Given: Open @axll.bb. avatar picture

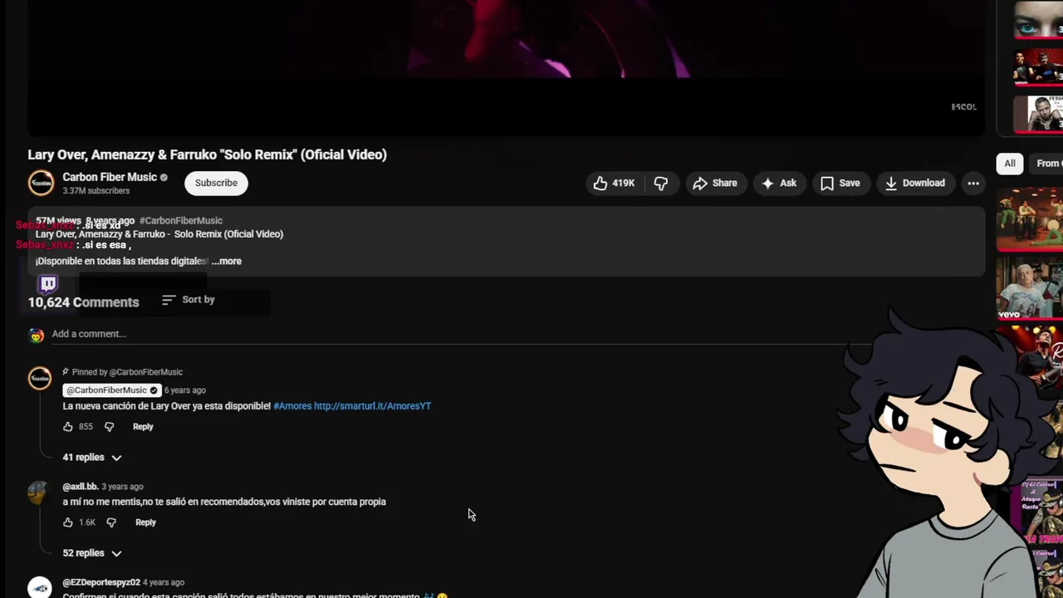Looking at the screenshot, I should 38,493.
